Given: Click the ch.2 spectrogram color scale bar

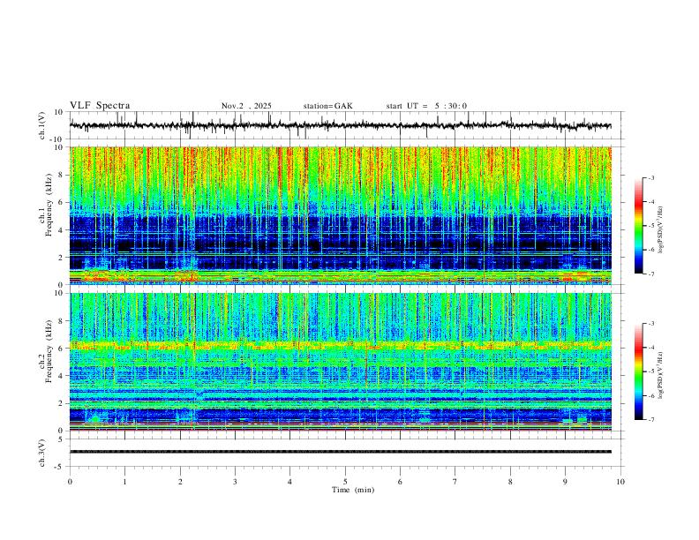Looking at the screenshot, I should click(x=638, y=371).
